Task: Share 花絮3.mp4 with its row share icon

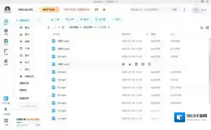Action: click(123, 64)
